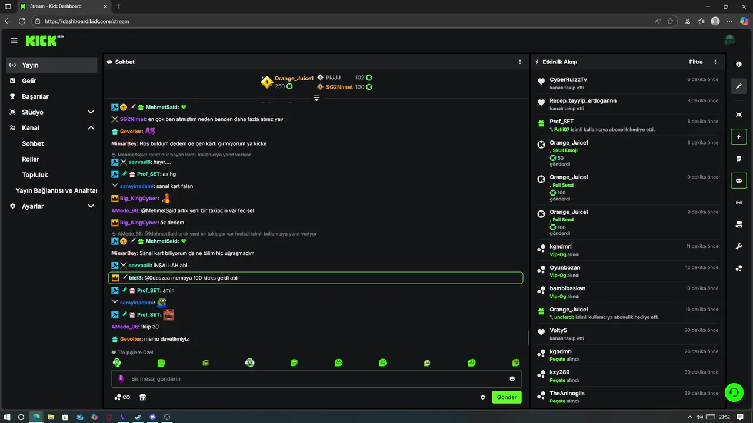Toggle the chat bubble panel icon in sidebar
Screen dimensions: 753x423
(739, 180)
